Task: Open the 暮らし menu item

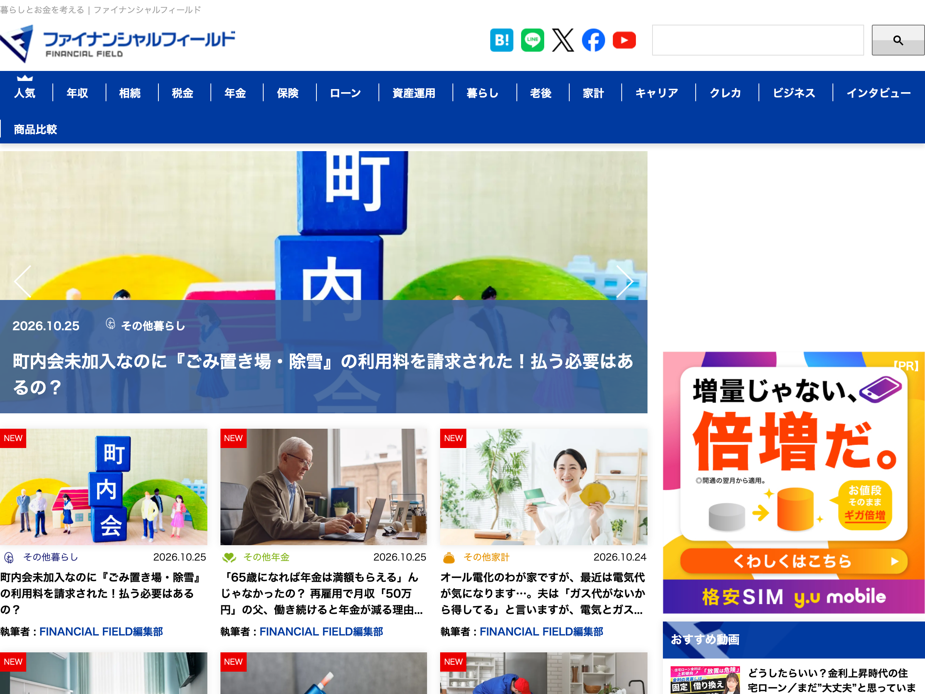Action: point(483,93)
